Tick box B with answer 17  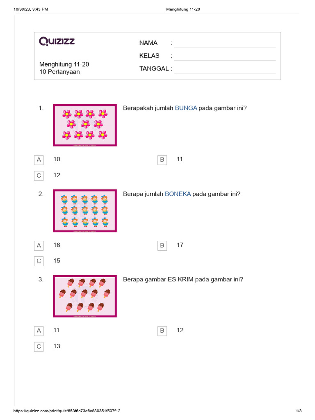162,246
